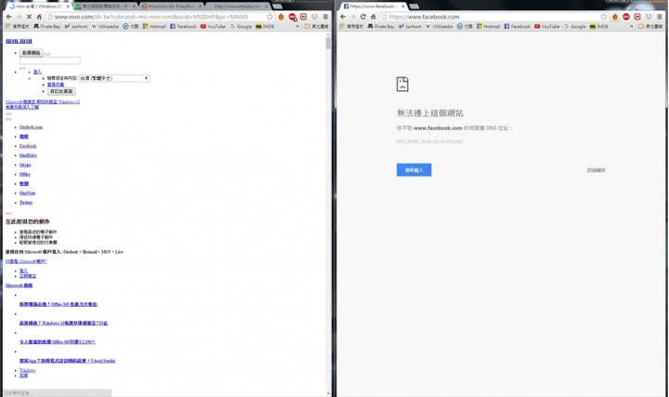Image resolution: width=669 pixels, height=397 pixels.
Task: Open the Outlook.com link on MSN
Action: coord(31,127)
